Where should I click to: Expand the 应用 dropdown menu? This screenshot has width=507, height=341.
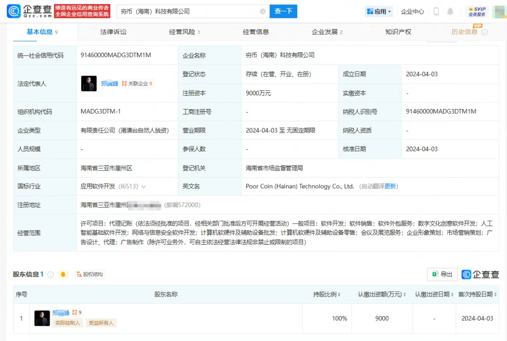(x=379, y=12)
